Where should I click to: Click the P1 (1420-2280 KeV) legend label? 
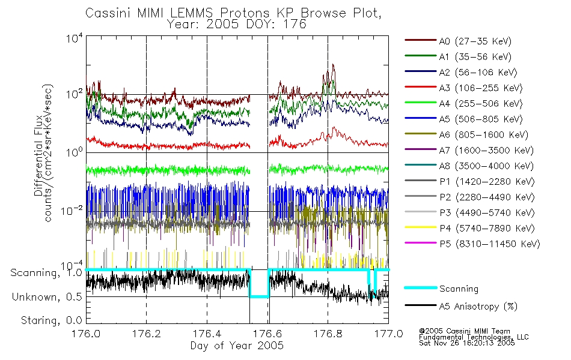pos(487,181)
